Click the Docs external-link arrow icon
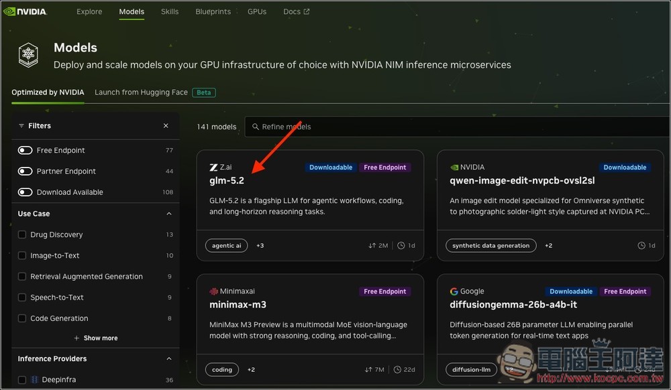Screen dimensions: 671x390 (x=307, y=11)
